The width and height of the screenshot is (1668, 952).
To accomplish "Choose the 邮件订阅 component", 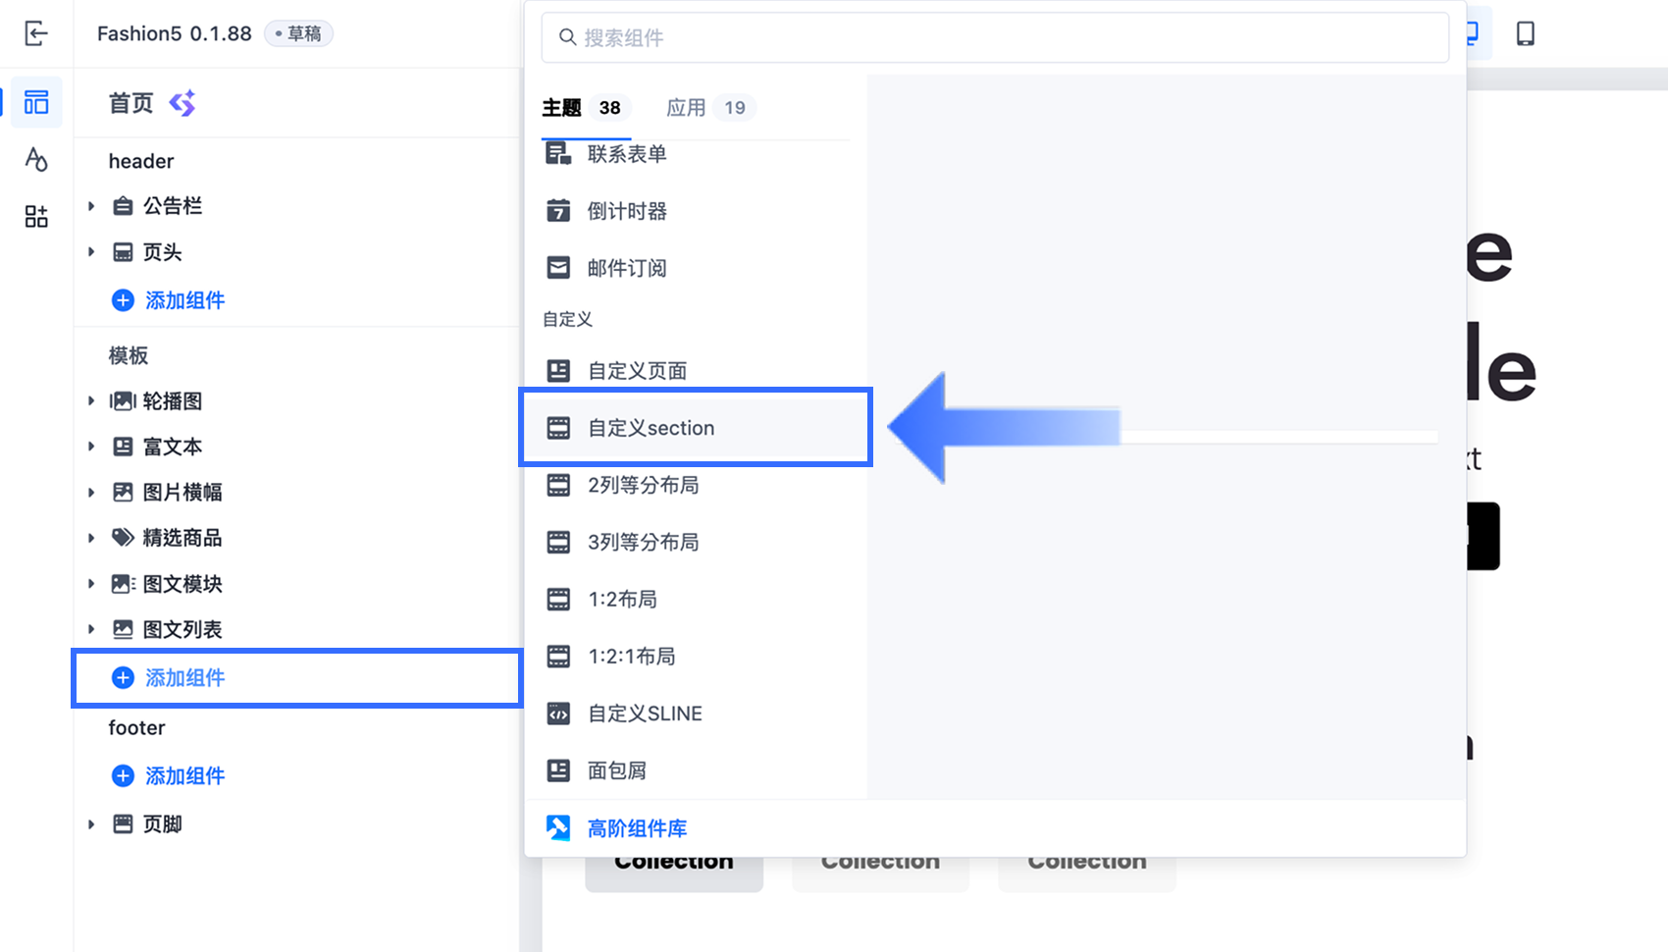I will (628, 268).
